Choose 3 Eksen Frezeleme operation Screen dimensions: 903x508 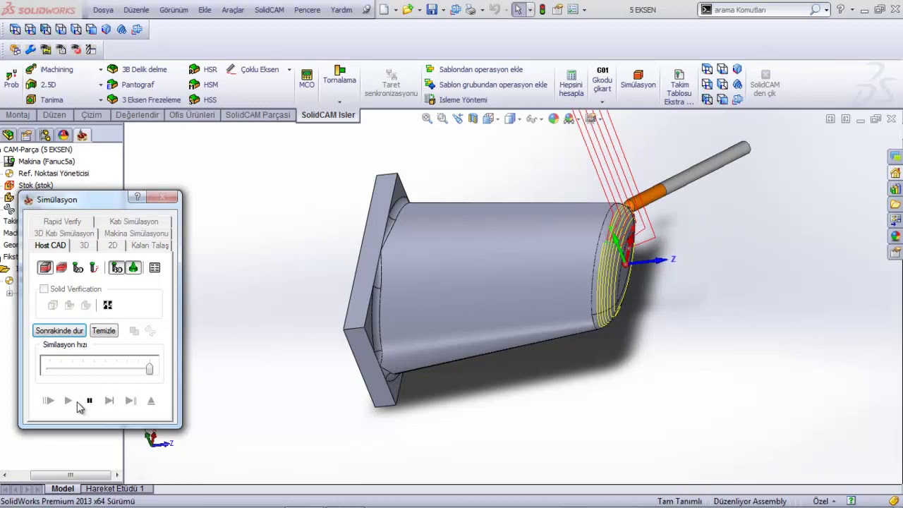click(144, 99)
